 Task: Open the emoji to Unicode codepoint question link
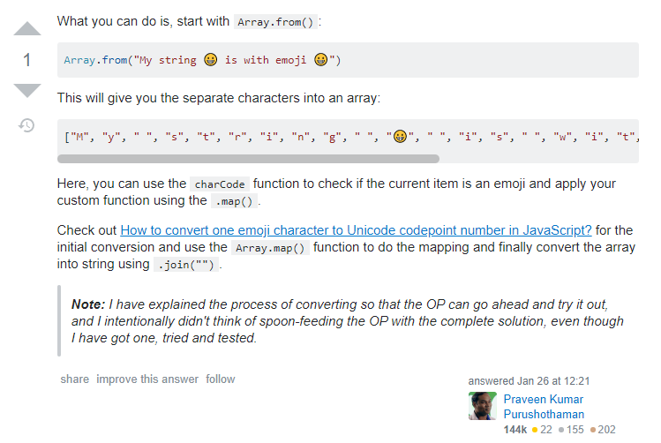tap(356, 229)
